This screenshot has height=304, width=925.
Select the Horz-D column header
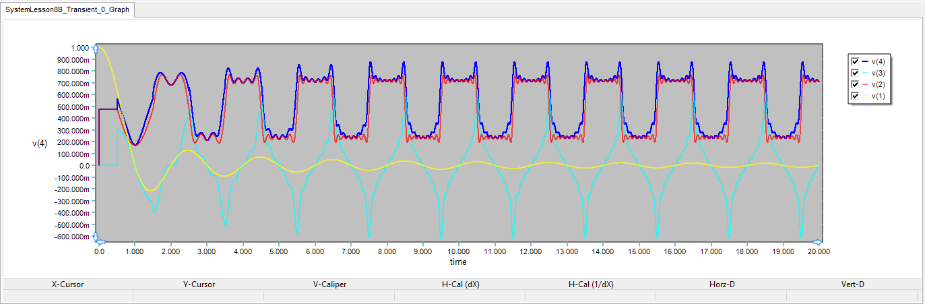(722, 284)
